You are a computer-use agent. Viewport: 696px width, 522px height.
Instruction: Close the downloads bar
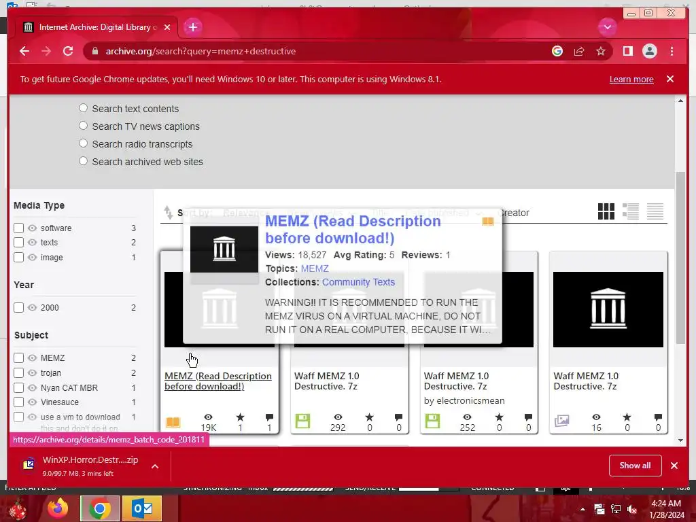pyautogui.click(x=674, y=465)
